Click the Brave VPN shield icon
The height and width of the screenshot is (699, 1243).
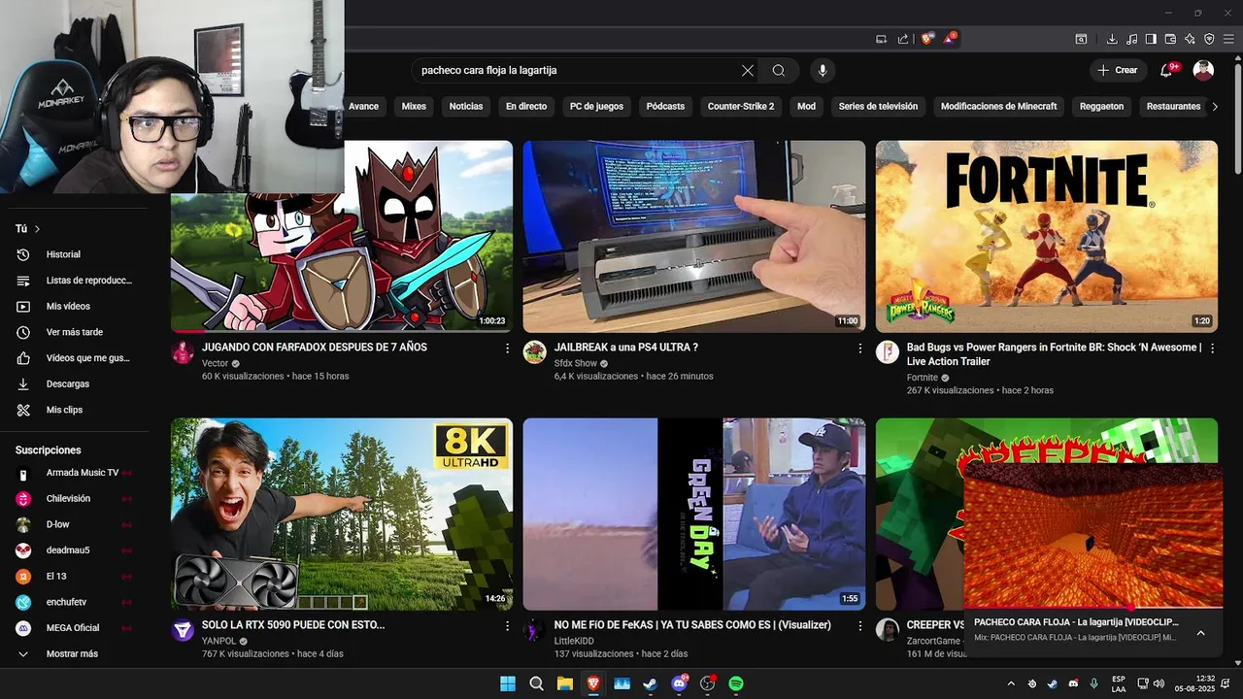click(x=1209, y=39)
